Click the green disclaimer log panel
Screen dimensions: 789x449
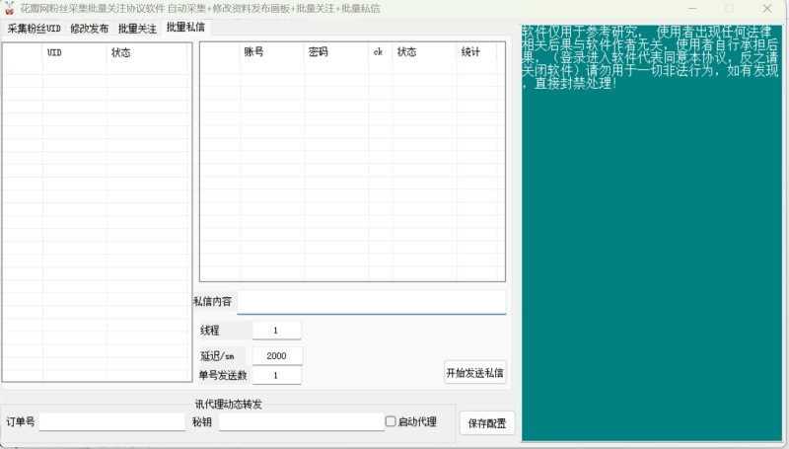[651, 233]
